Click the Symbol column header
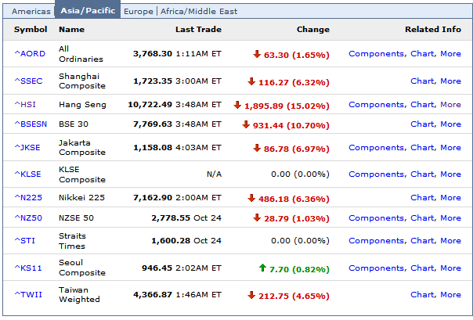The height and width of the screenshot is (320, 473). click(31, 30)
